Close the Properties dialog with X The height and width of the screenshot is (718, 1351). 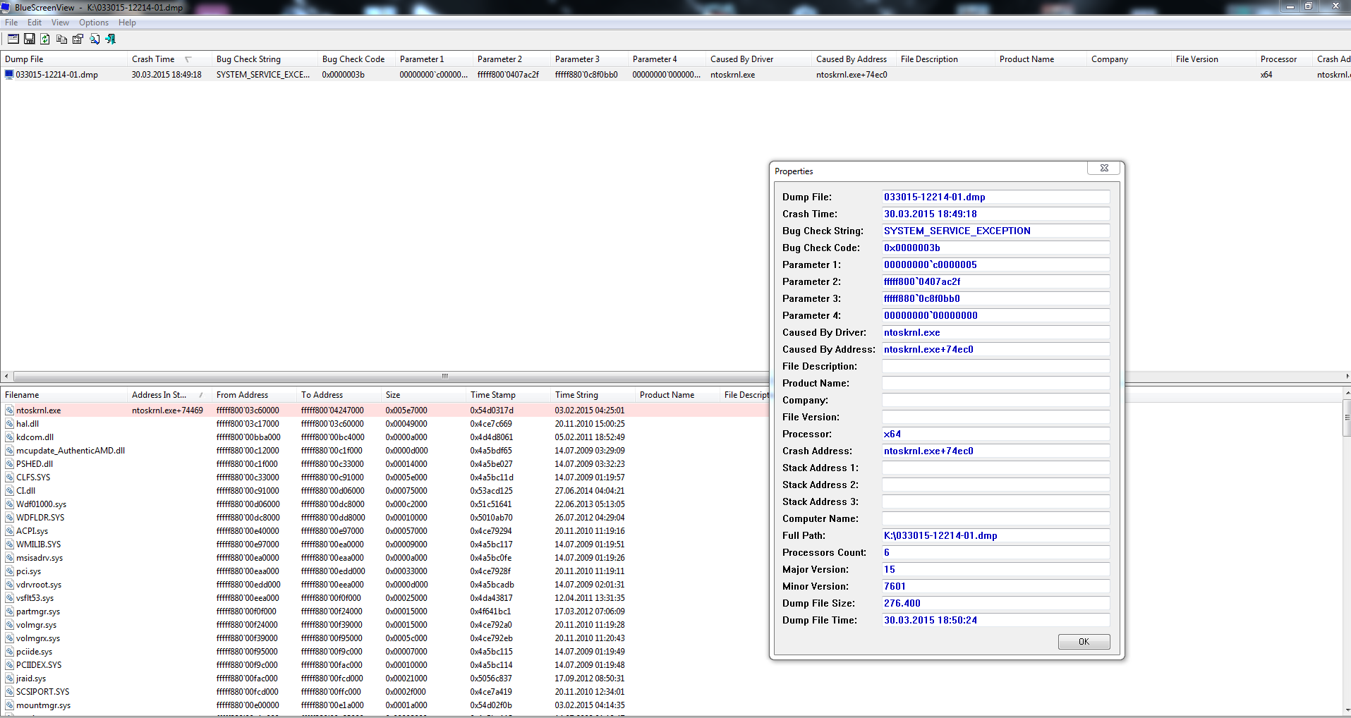[1104, 168]
